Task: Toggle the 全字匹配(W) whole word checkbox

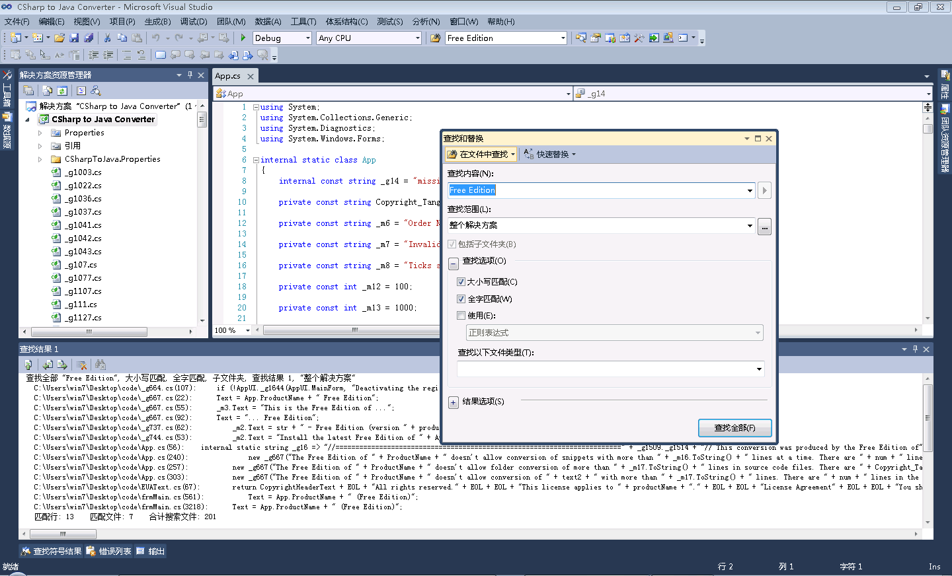Action: point(461,299)
